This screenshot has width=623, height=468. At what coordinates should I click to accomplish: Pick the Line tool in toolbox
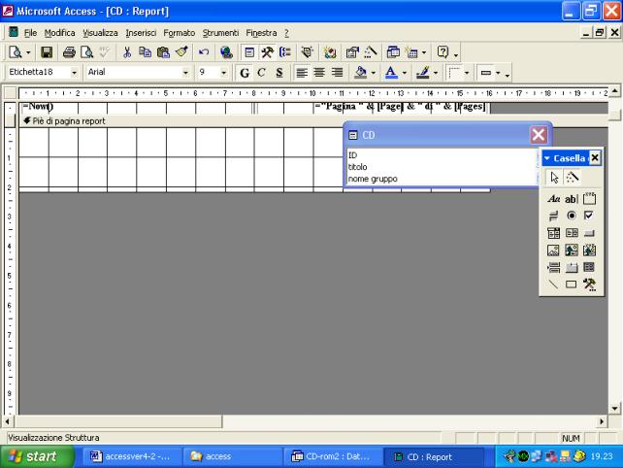point(554,284)
